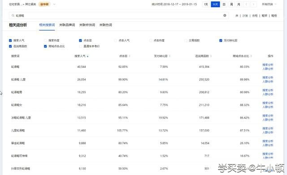Open 搜索分析 for the 40,544 row
Screen dimensions: 287x175
tap(268, 65)
